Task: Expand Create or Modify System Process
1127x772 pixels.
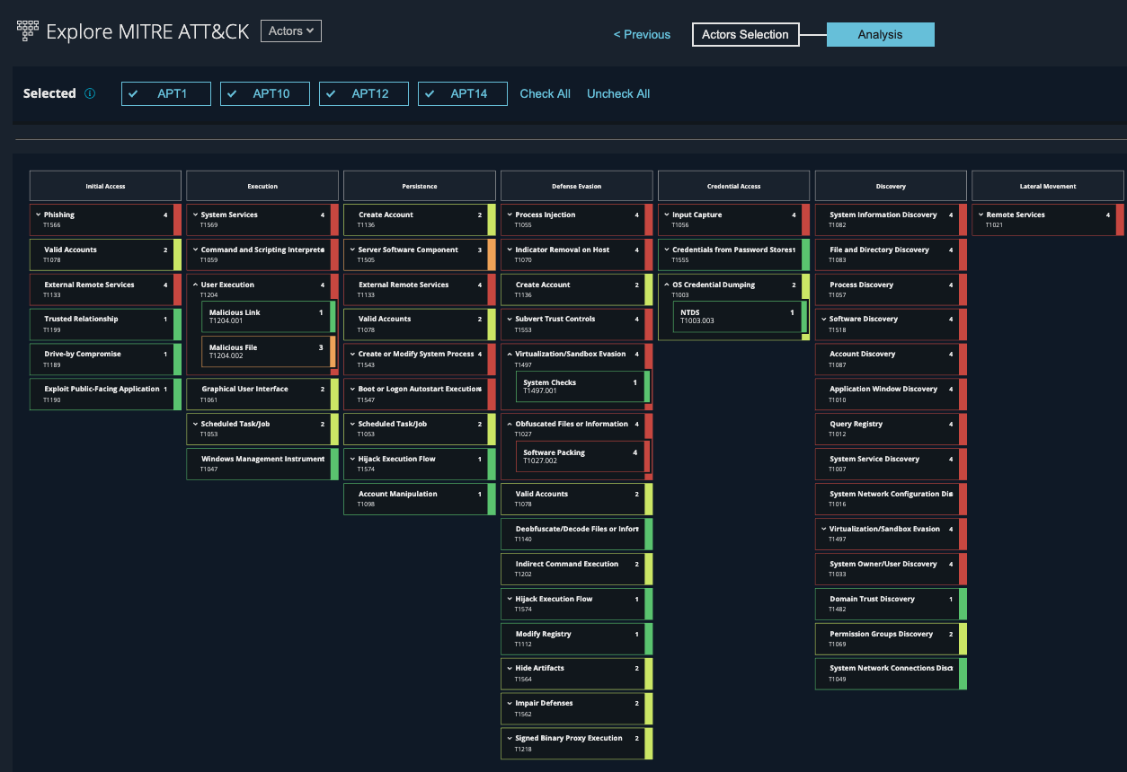Action: click(x=352, y=354)
